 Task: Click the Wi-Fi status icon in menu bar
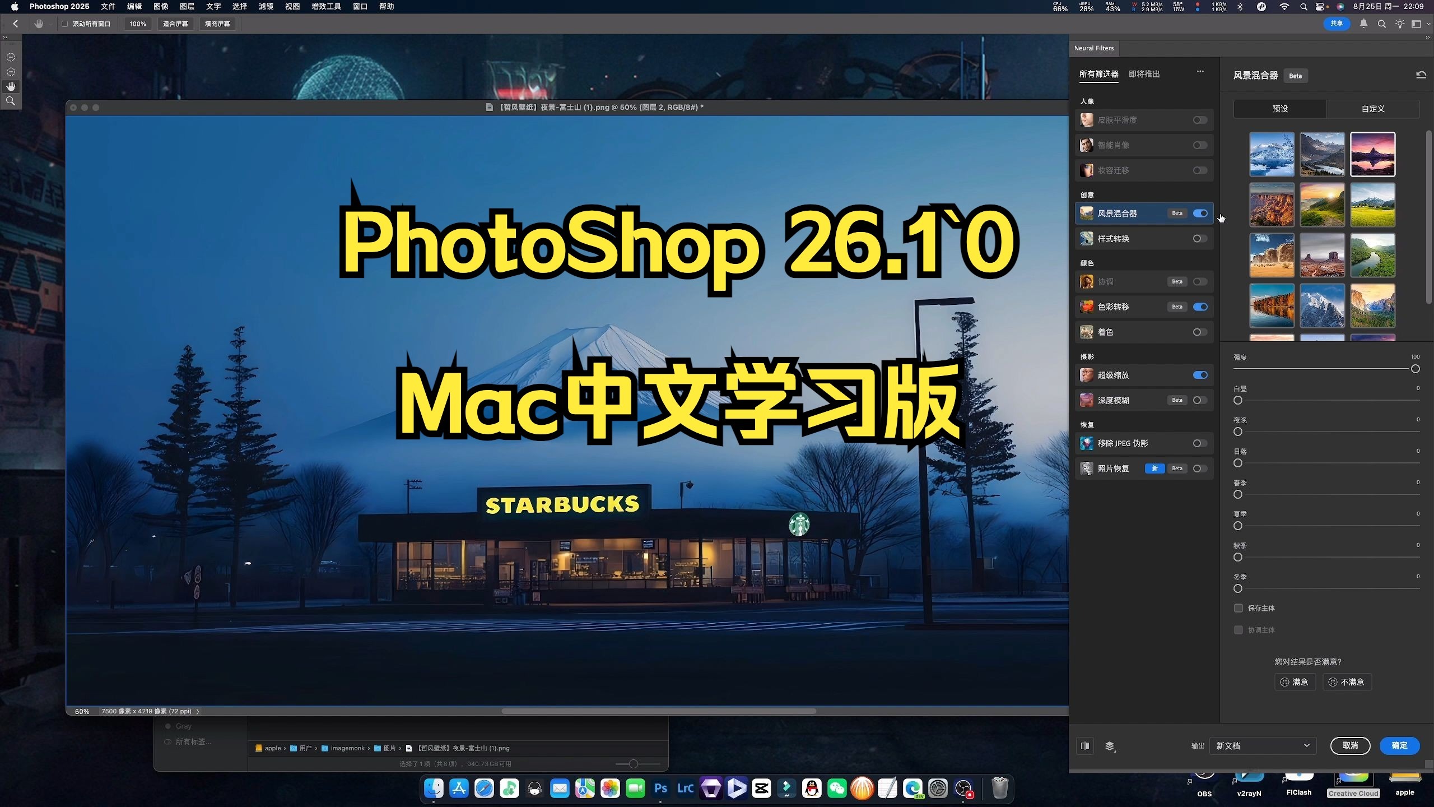(x=1284, y=7)
